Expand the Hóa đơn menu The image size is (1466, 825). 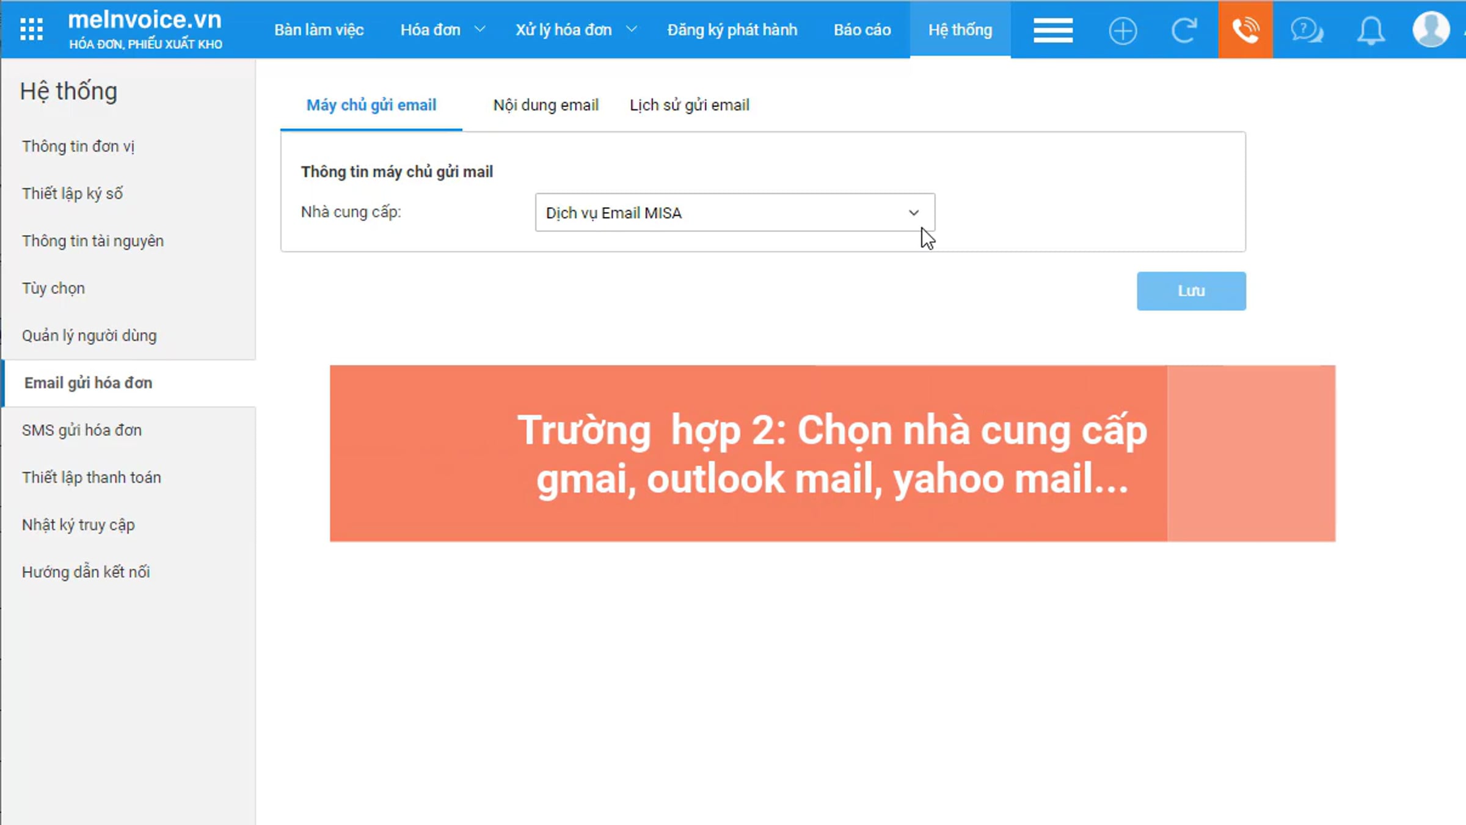442,30
